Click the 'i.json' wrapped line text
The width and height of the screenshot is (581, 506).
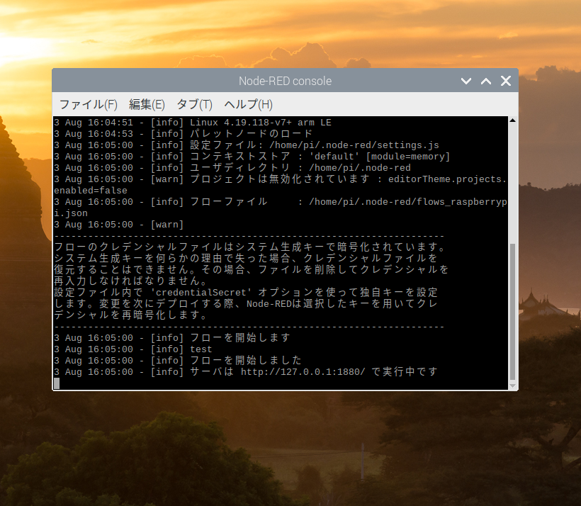[x=71, y=213]
